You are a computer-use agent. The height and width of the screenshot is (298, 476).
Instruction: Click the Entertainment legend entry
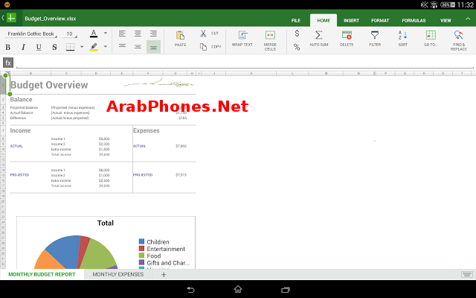click(x=162, y=249)
